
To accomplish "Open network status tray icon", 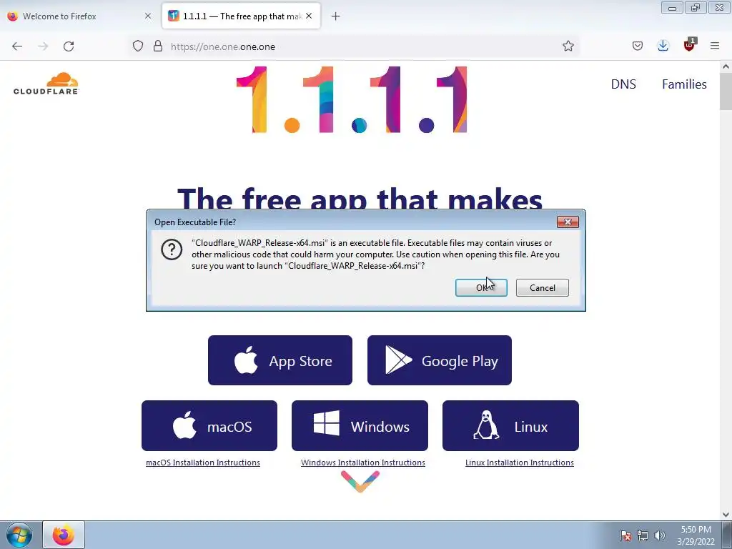I will pos(643,535).
